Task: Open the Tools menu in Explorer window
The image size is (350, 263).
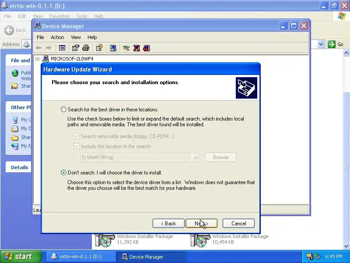Action: tap(82, 16)
